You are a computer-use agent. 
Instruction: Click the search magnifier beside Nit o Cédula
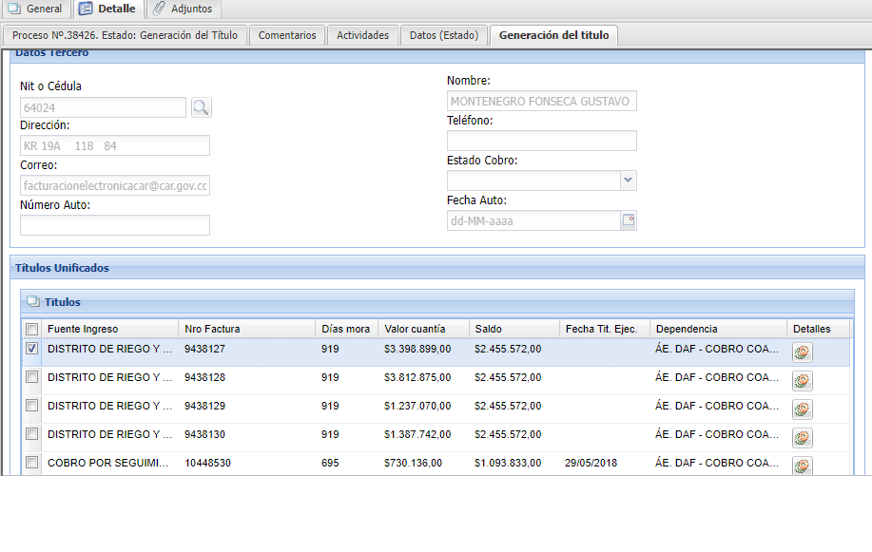pyautogui.click(x=201, y=107)
